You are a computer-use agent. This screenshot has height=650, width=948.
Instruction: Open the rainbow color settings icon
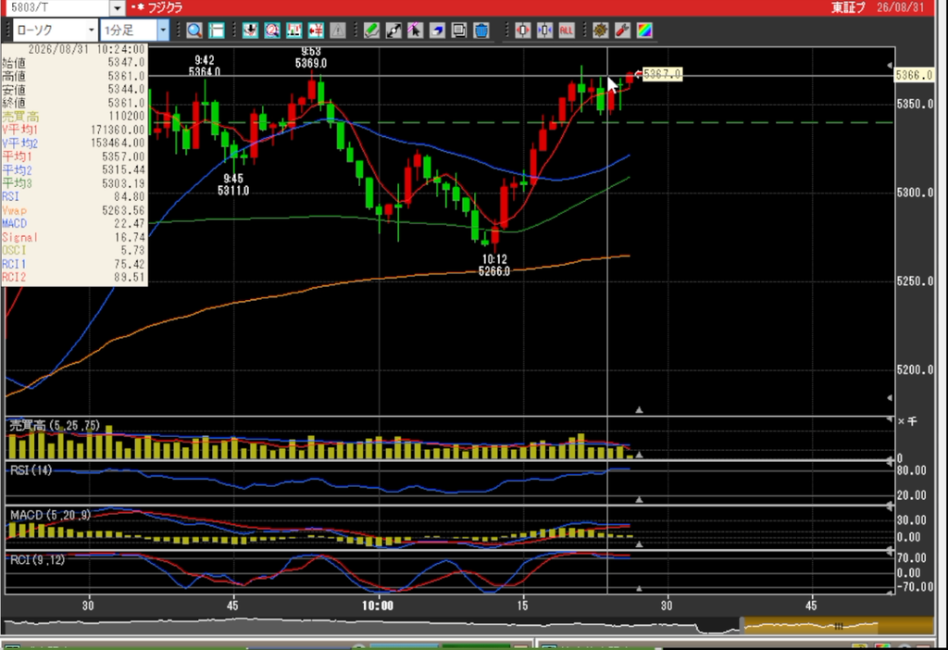644,31
